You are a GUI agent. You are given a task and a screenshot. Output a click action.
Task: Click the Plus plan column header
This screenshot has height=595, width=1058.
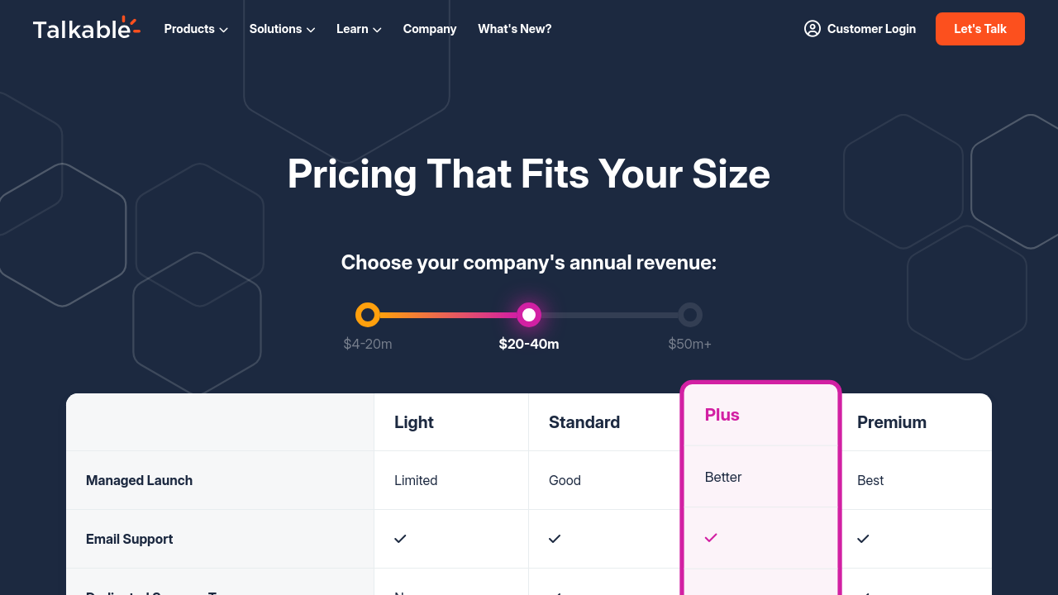tap(722, 415)
